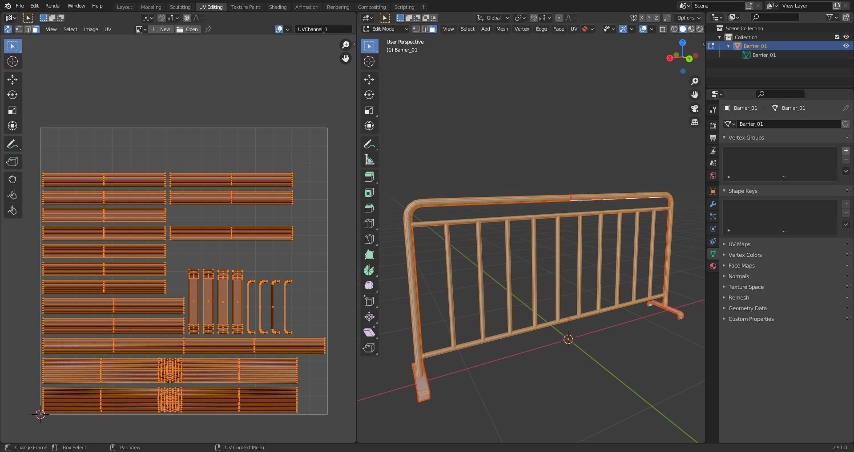Hide Collection with eye icon
854x452 pixels.
pos(846,37)
